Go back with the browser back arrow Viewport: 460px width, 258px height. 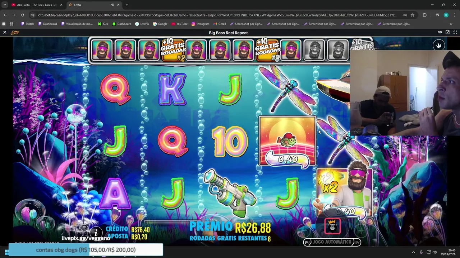coord(5,15)
